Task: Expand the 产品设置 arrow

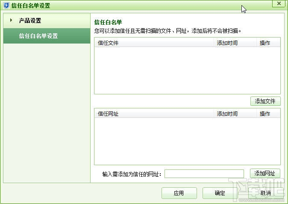Action: click(x=11, y=20)
